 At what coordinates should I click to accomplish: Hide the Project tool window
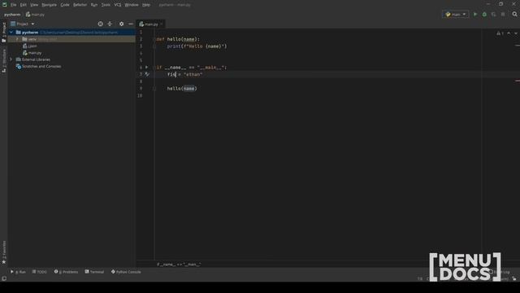tap(131, 24)
